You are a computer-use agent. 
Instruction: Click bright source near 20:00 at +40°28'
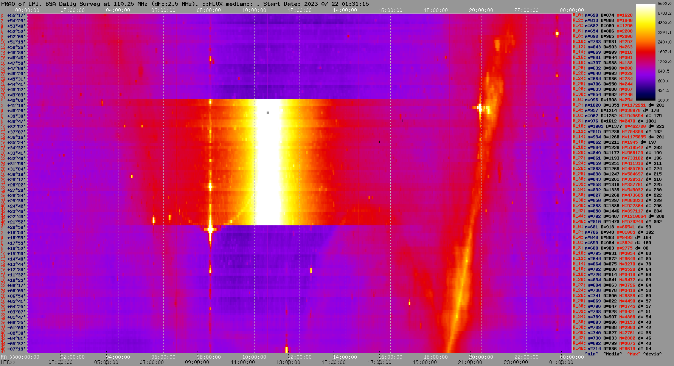[x=481, y=108]
